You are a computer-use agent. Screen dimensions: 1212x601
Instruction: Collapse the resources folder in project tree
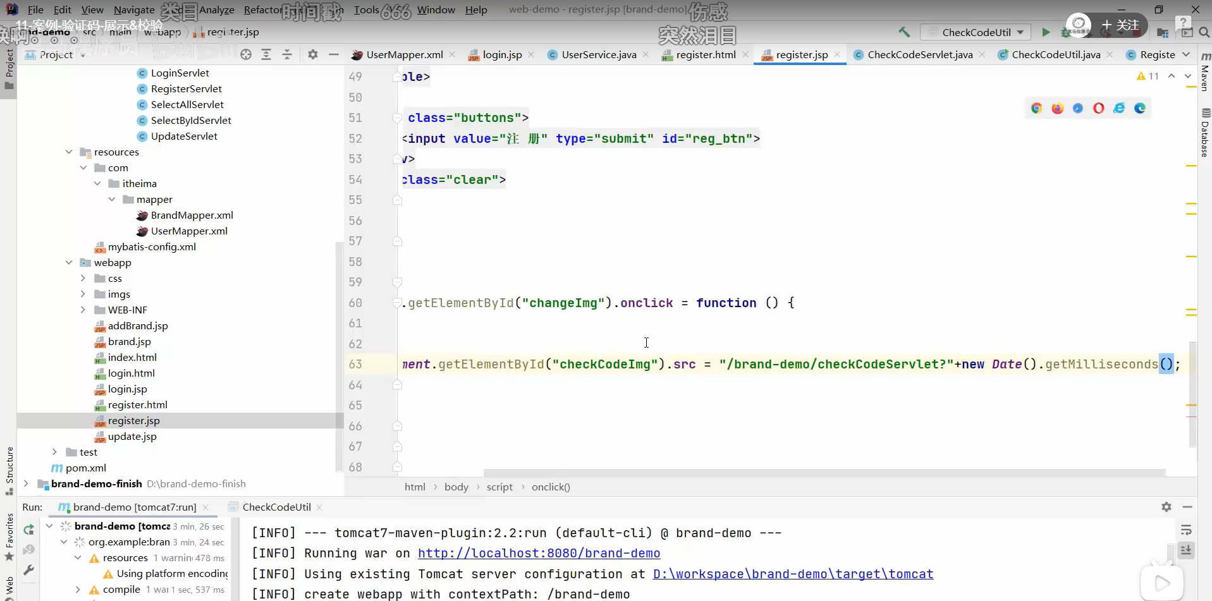point(69,152)
